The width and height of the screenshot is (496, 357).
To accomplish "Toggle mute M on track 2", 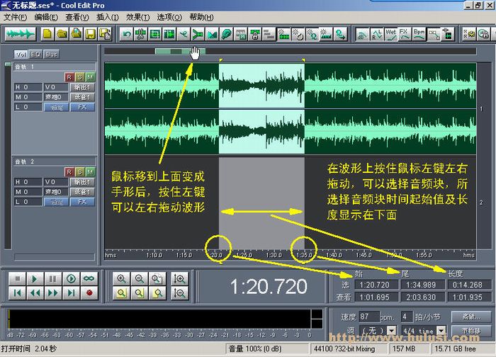I will (x=90, y=172).
